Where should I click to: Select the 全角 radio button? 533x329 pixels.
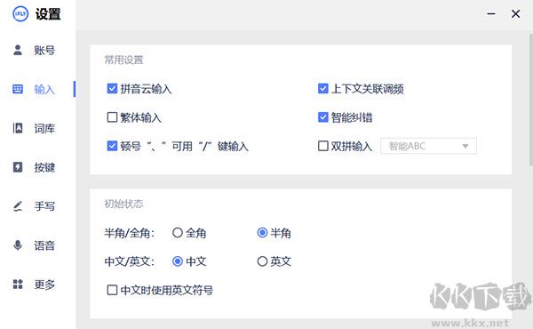pyautogui.click(x=178, y=233)
